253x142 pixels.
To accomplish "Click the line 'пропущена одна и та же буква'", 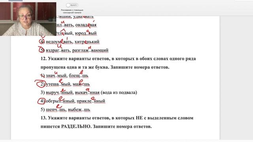I will (x=75, y=67).
